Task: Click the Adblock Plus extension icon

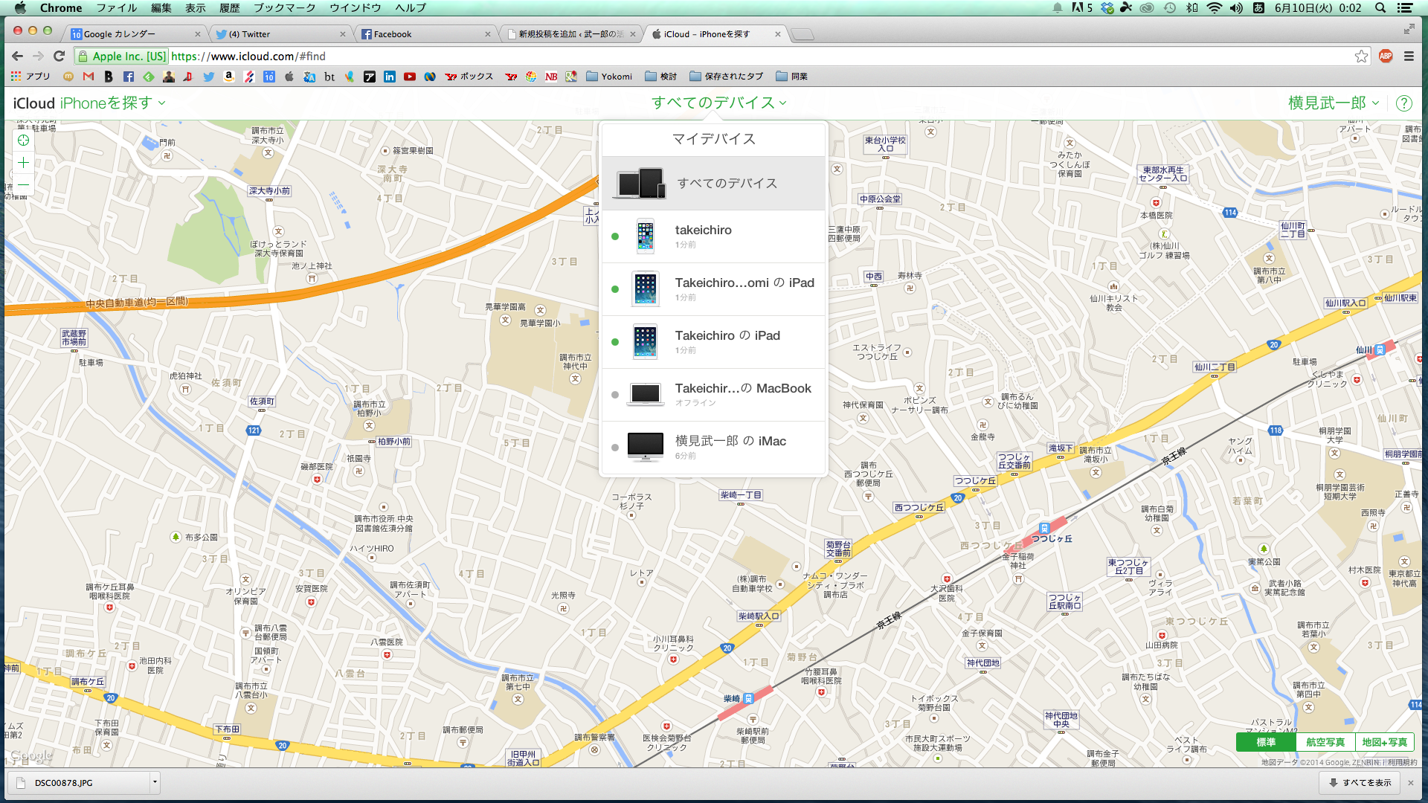Action: pyautogui.click(x=1386, y=57)
